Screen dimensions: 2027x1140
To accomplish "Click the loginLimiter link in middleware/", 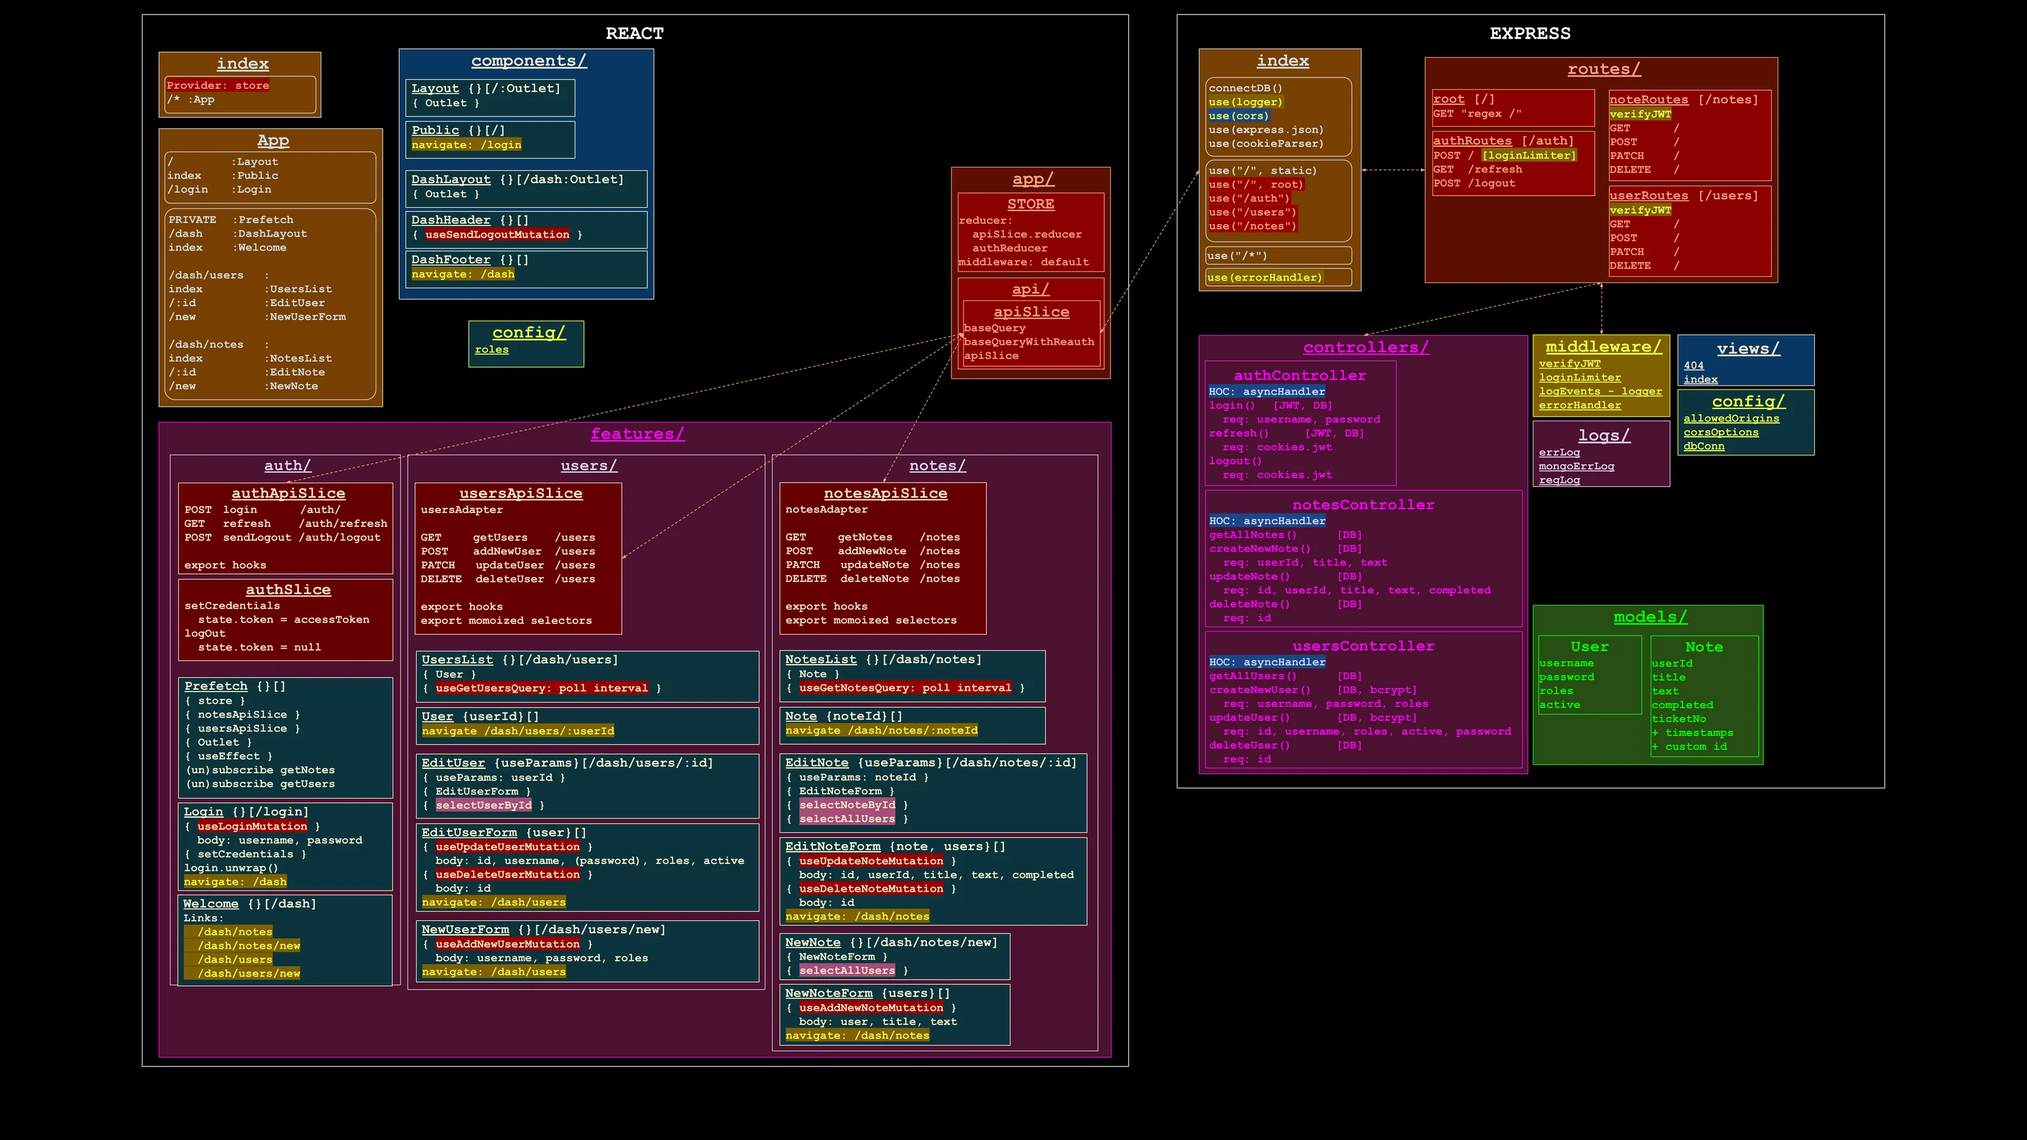I will click(1580, 377).
